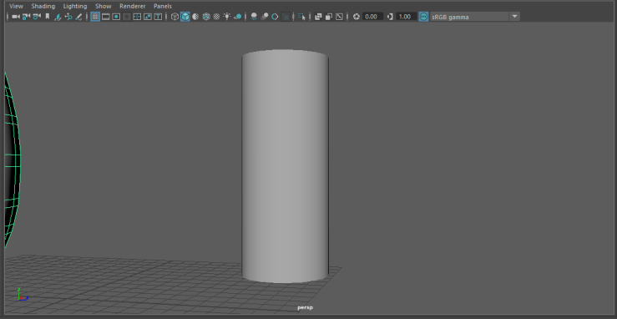Click the Select Camera icon
The image size is (617, 319).
pyautogui.click(x=16, y=17)
